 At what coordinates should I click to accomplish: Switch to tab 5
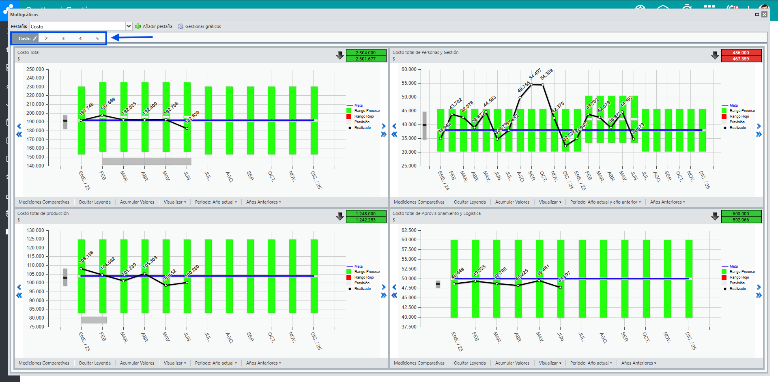pyautogui.click(x=97, y=39)
